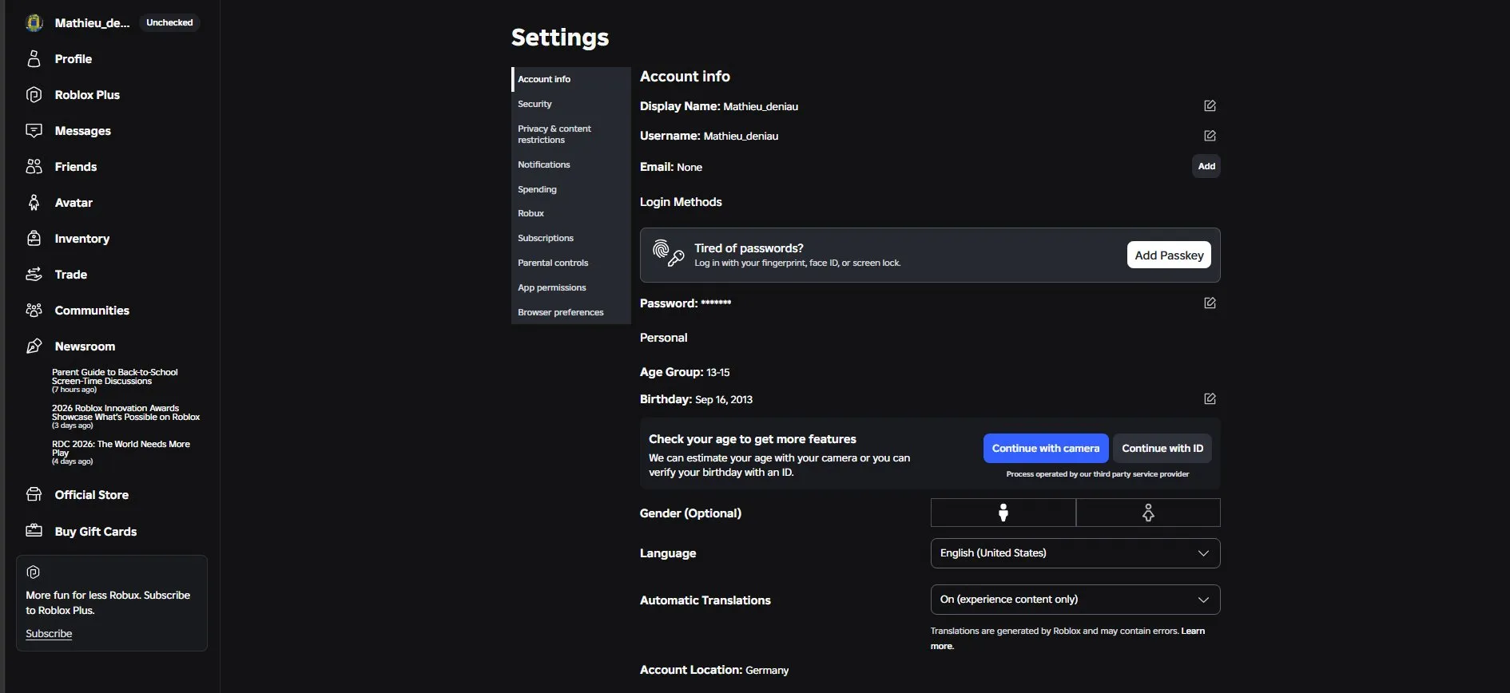Open RDC 2026 news article

[121, 449]
